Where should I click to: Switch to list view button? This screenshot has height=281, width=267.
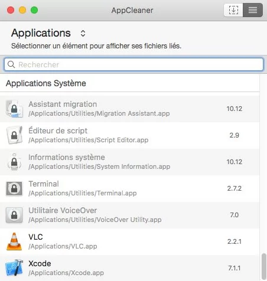(x=253, y=10)
